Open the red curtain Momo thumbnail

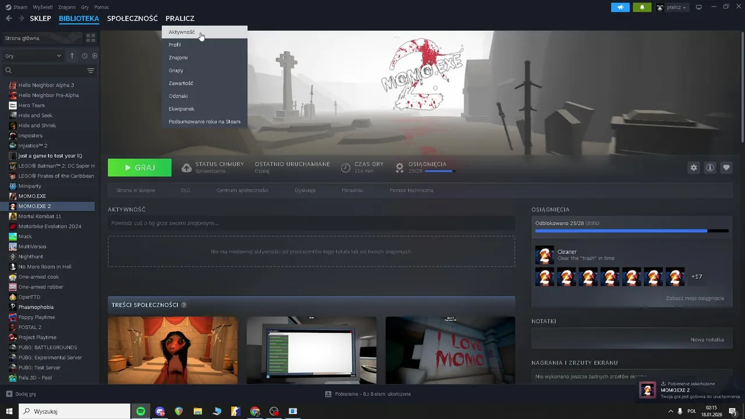(172, 350)
